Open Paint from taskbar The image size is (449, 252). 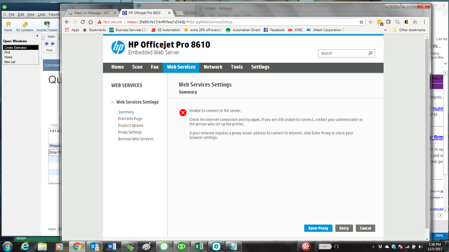[147, 246]
